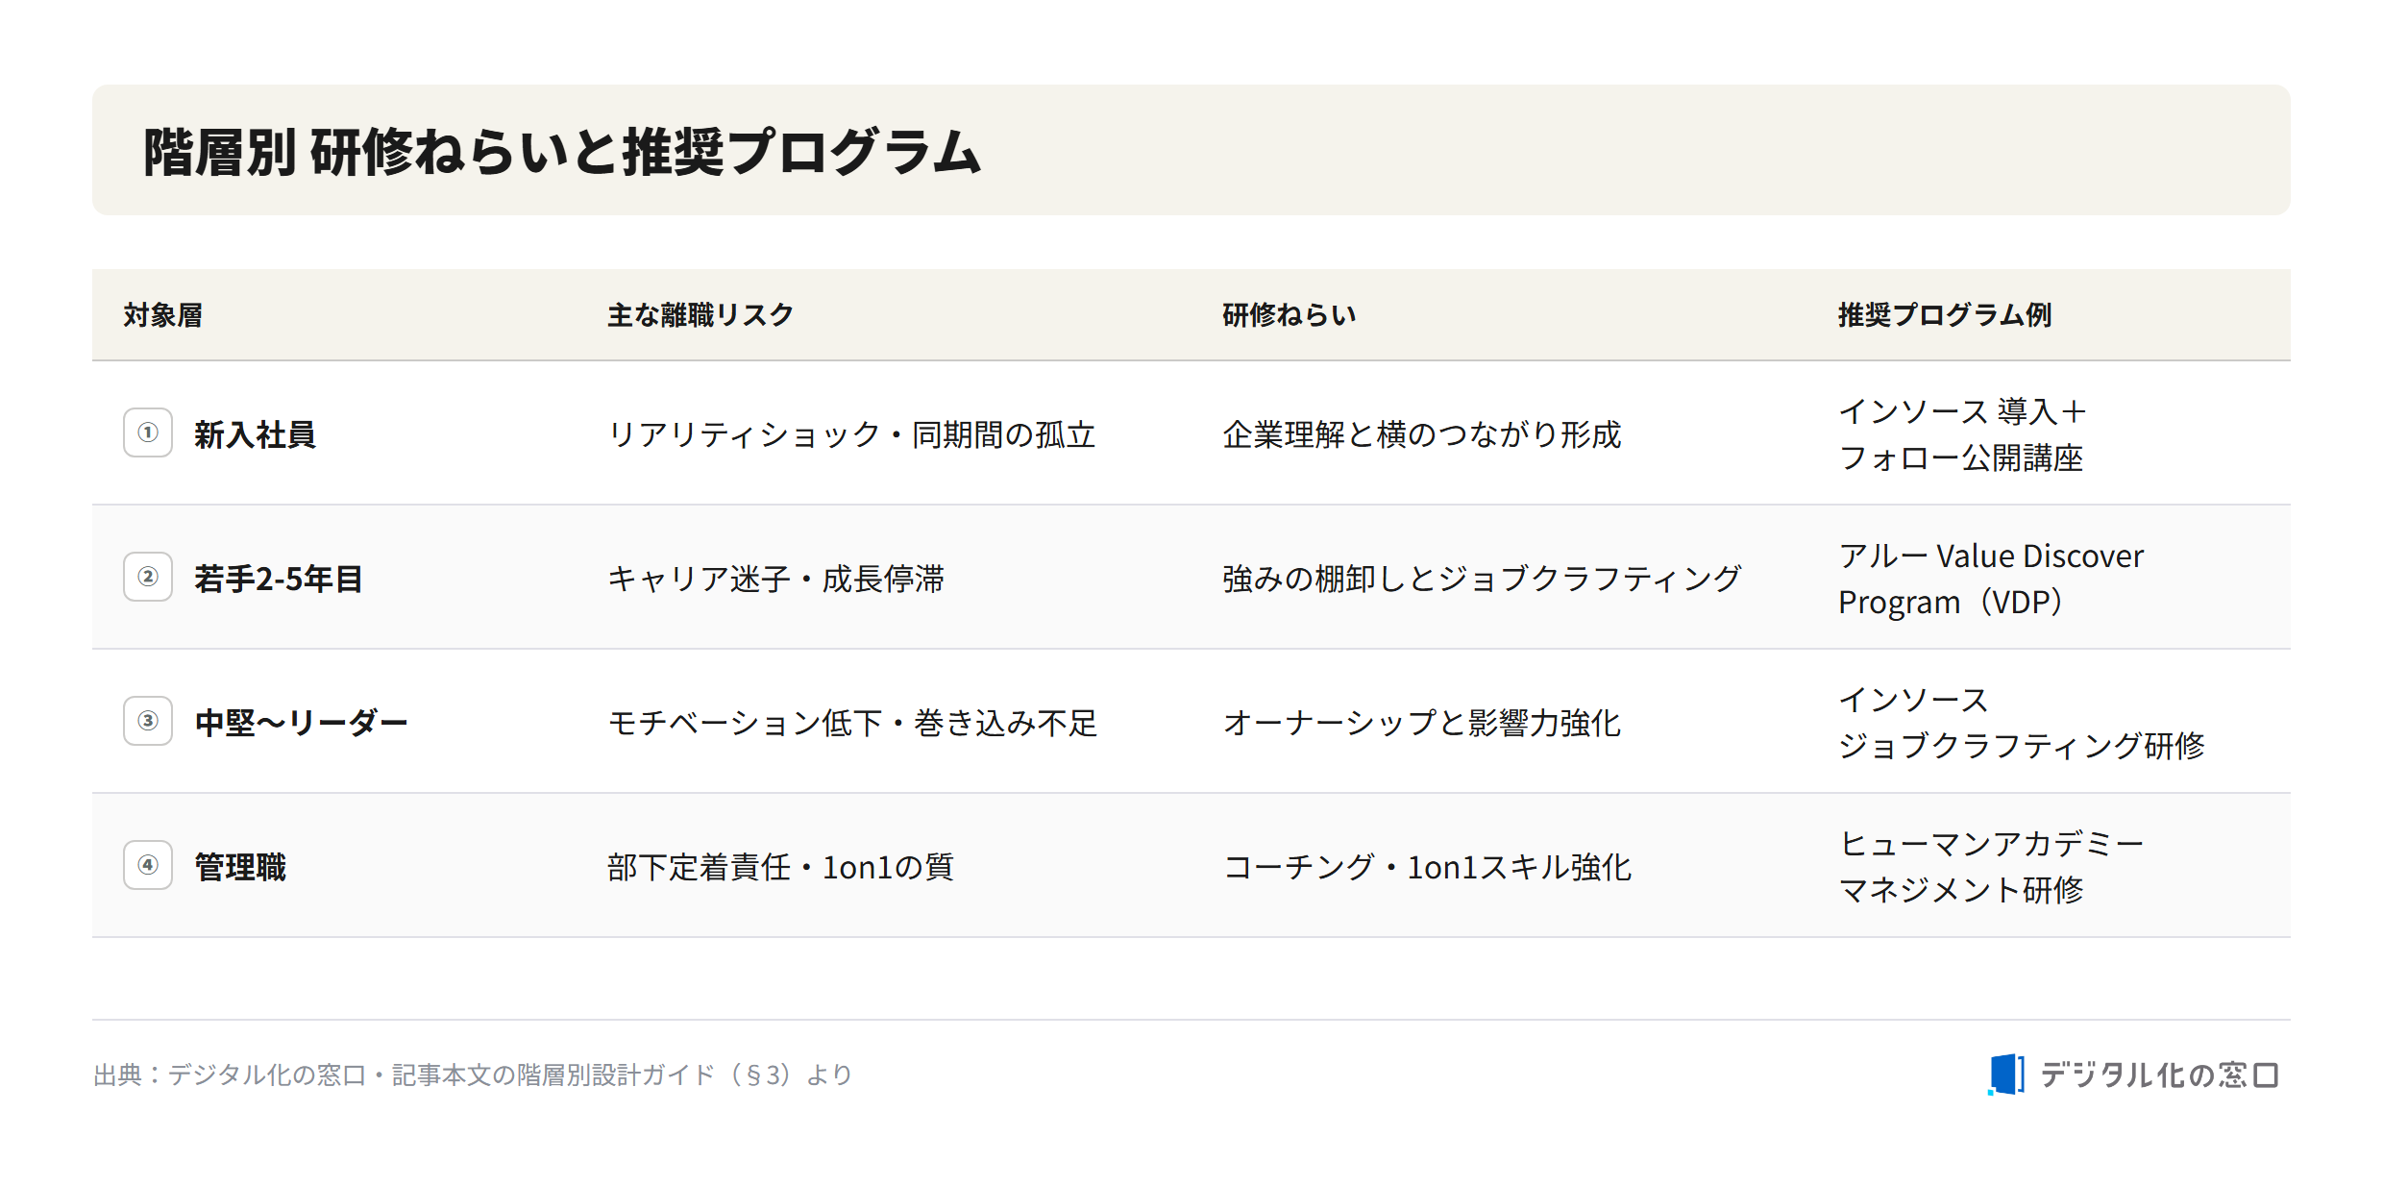Select the 主な離職リスク column header

pos(700,314)
